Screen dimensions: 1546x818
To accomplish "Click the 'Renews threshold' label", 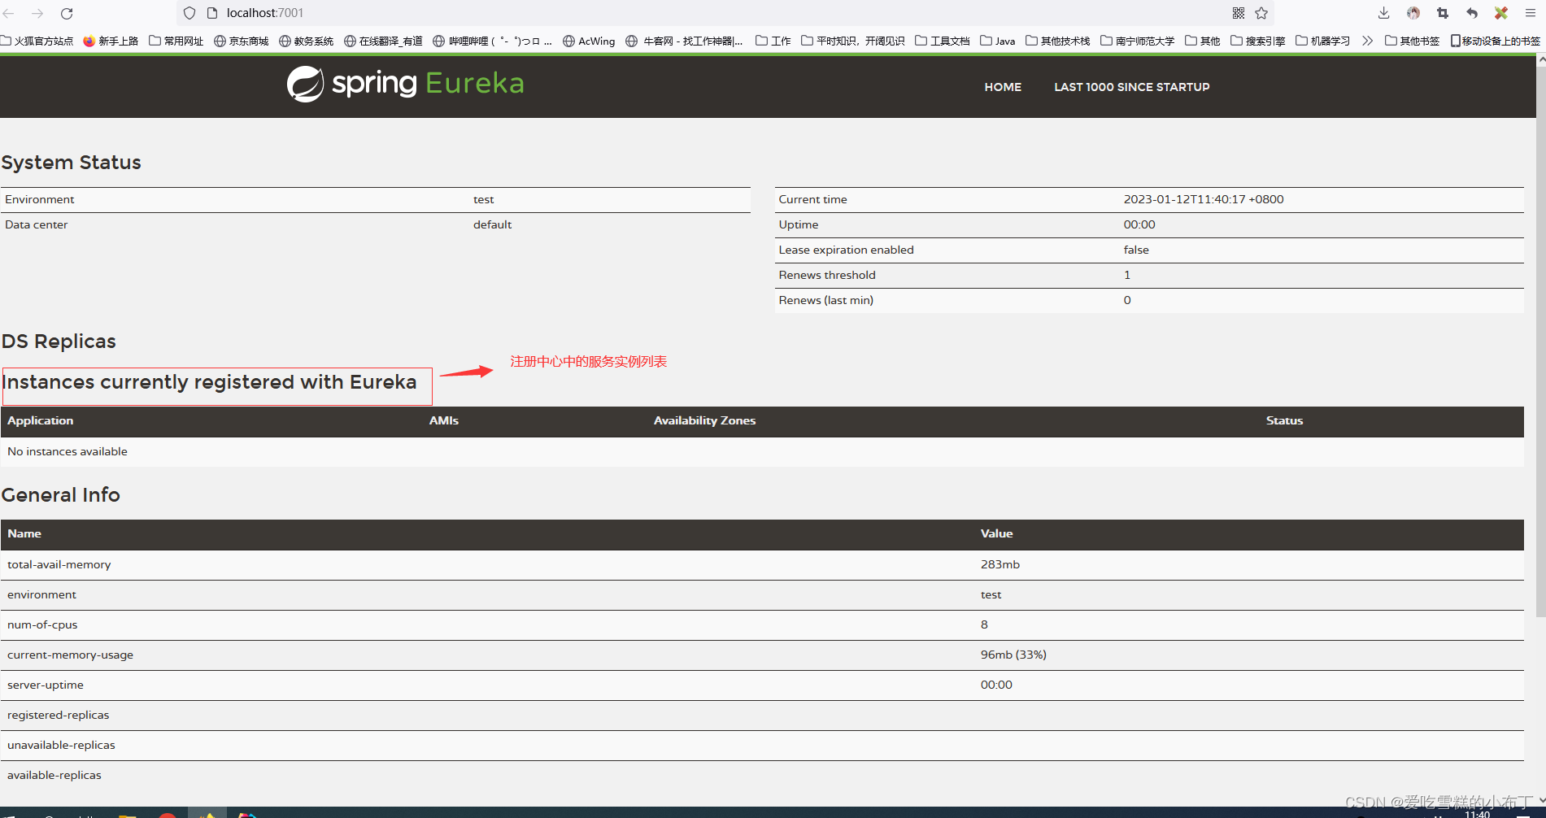I will pyautogui.click(x=827, y=275).
